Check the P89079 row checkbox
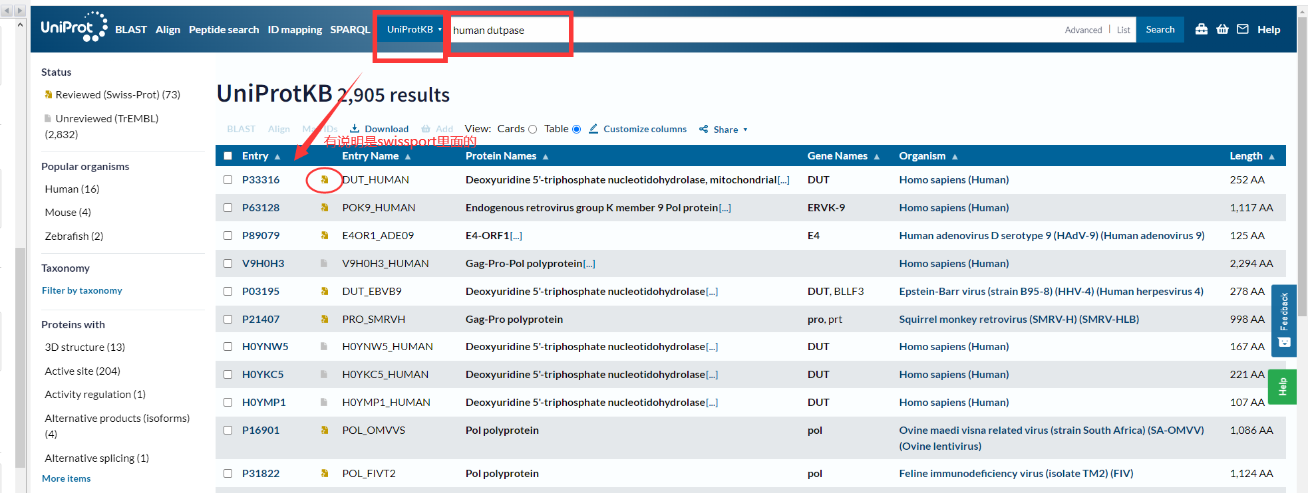The image size is (1308, 493). tap(228, 235)
